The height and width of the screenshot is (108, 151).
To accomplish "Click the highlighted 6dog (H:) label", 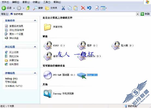I will [x=92, y=75].
